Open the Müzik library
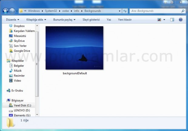Screen dimensions: 188x131 [x=15, y=71]
